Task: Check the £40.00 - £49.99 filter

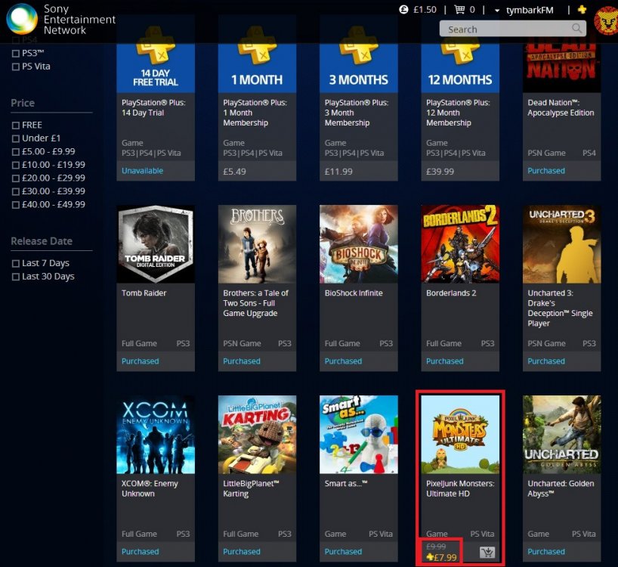Action: tap(16, 205)
